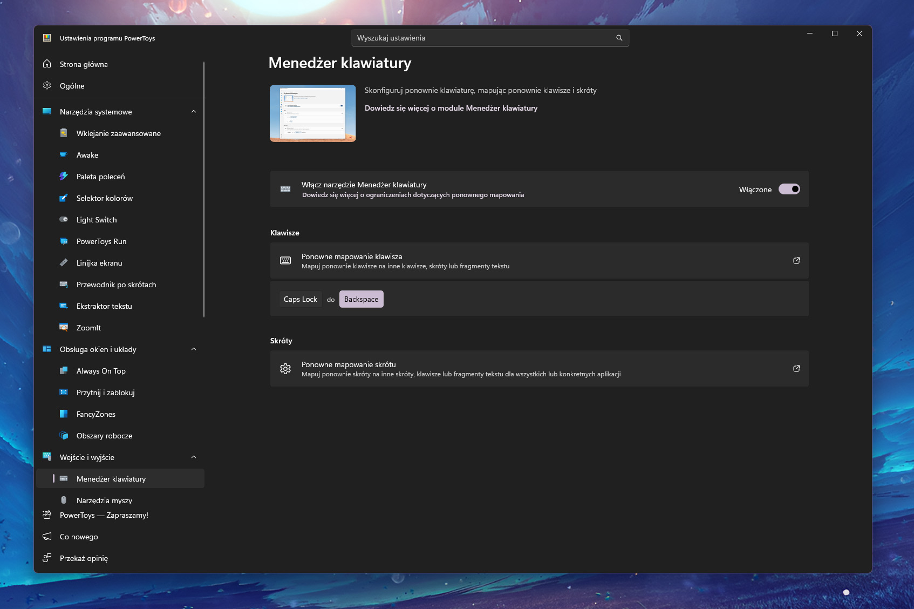
Task: Select the Linijka ekranu ruler icon
Action: 64,263
